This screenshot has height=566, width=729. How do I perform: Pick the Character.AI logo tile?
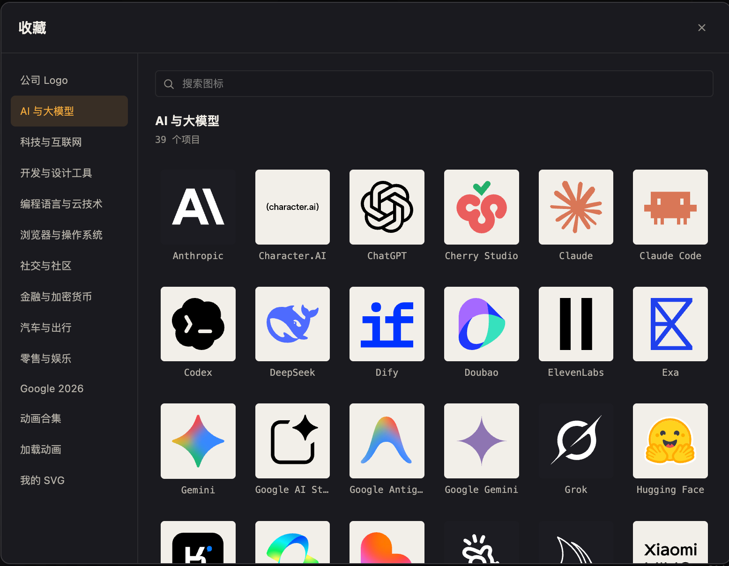point(292,207)
